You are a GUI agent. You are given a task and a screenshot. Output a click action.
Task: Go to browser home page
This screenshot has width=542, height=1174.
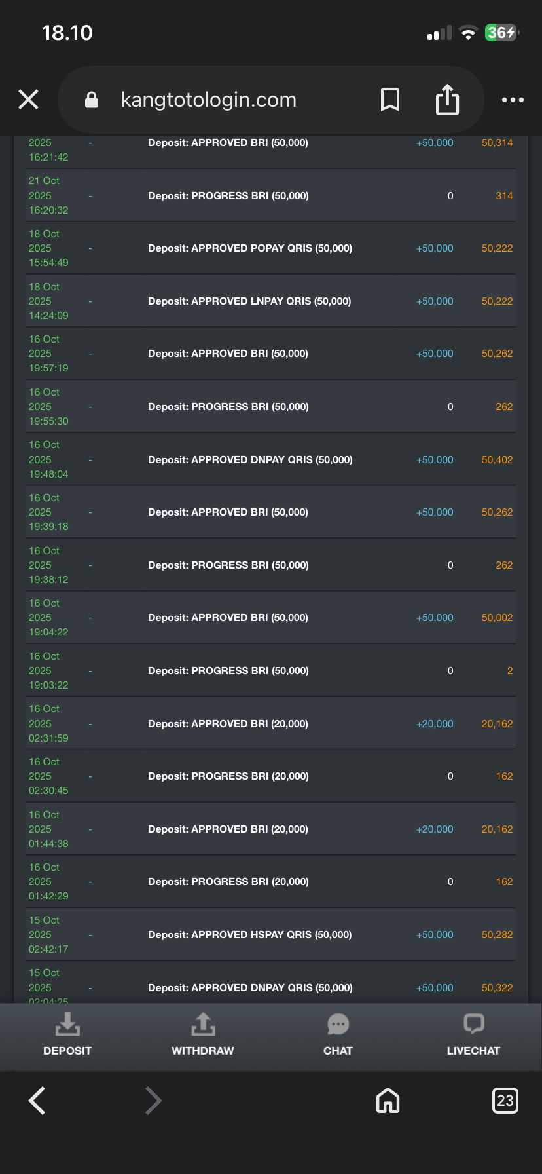pyautogui.click(x=388, y=1101)
